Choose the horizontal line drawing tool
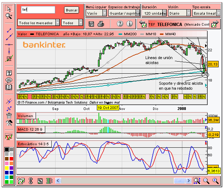This screenshot has width=224, height=189. click(9, 45)
